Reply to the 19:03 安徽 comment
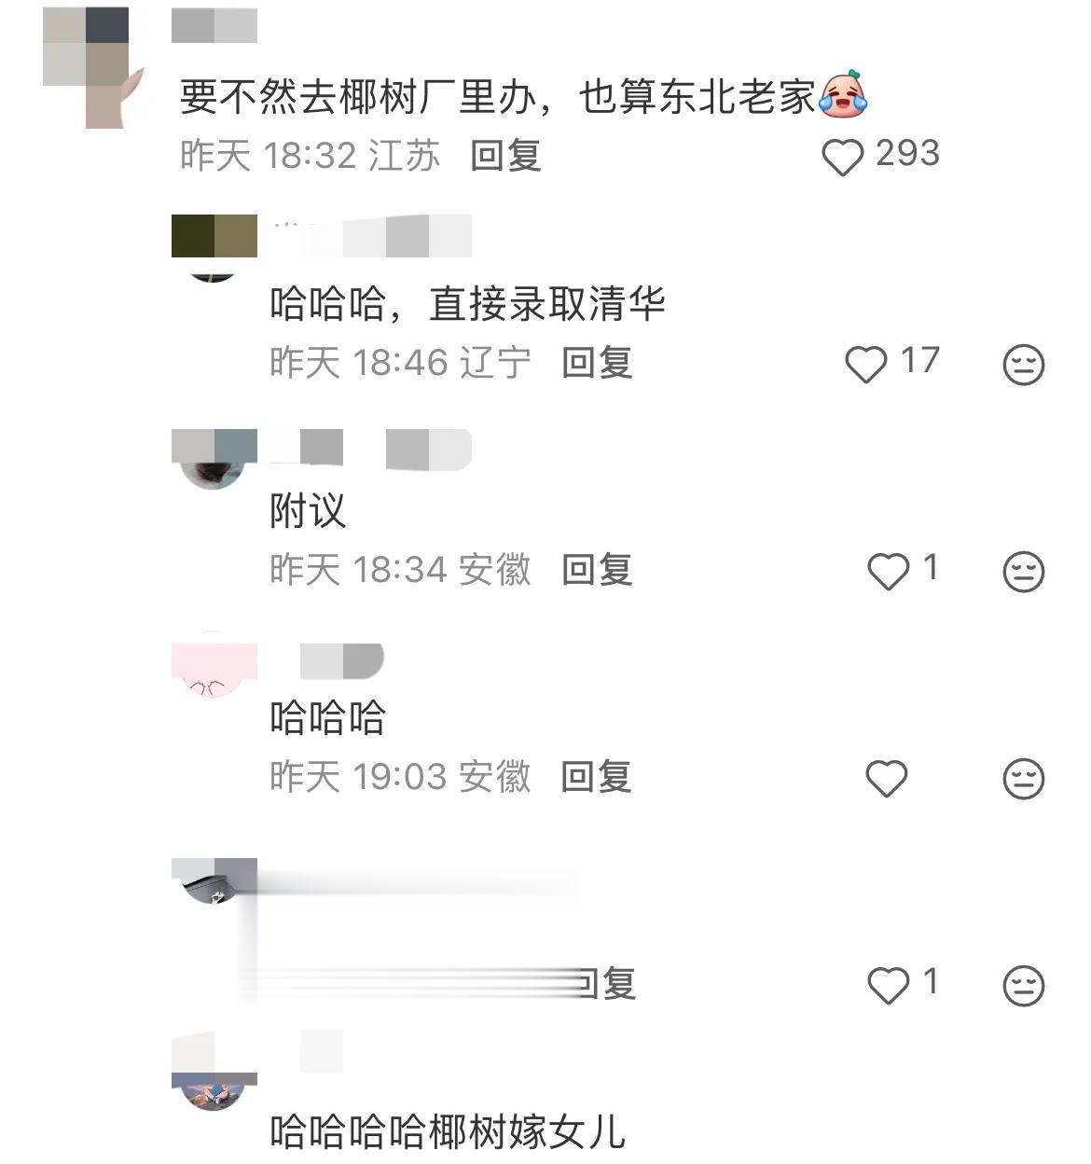This screenshot has height=1164, width=1091. pyautogui.click(x=597, y=777)
